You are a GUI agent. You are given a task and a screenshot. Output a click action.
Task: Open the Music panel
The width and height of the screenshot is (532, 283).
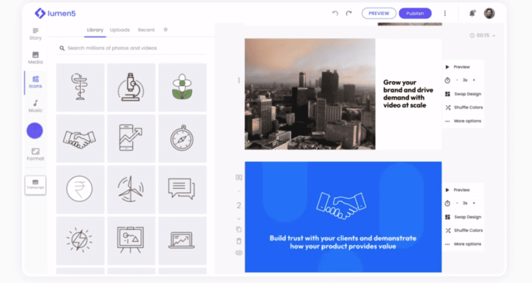tap(35, 106)
